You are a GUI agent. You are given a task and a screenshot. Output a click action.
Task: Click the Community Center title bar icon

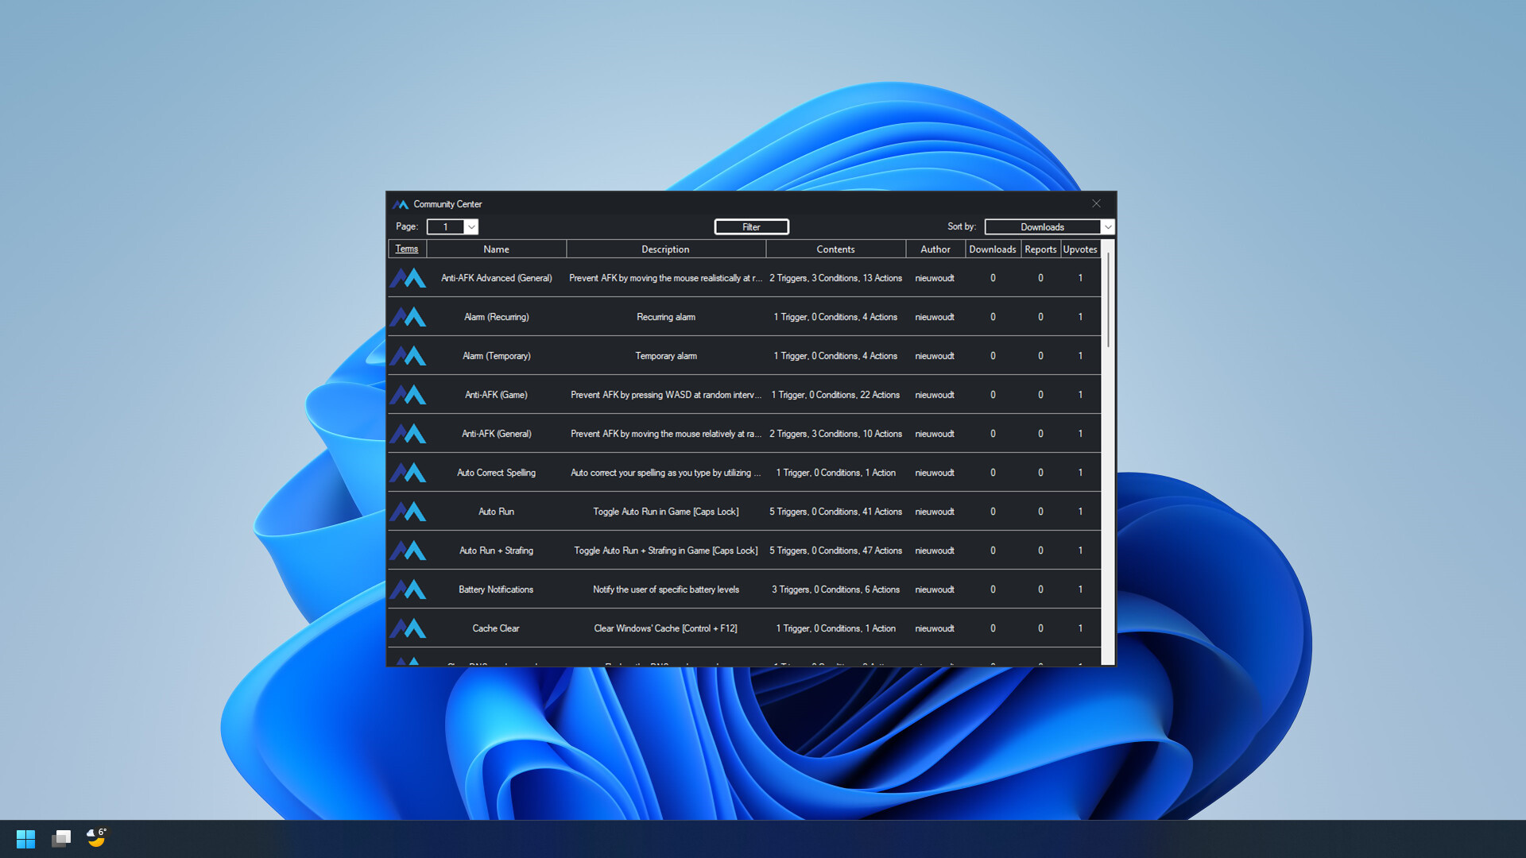(401, 203)
